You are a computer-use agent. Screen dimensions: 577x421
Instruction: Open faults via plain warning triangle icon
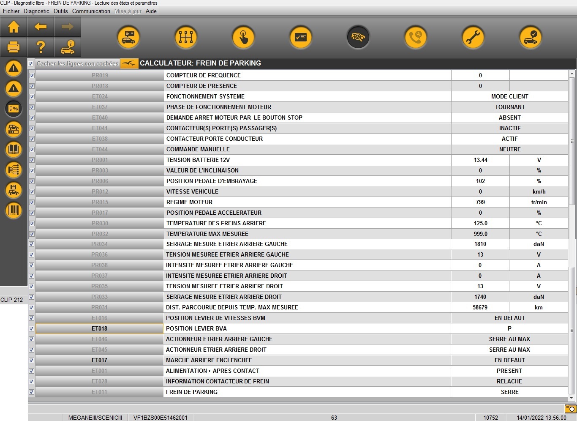click(x=14, y=68)
